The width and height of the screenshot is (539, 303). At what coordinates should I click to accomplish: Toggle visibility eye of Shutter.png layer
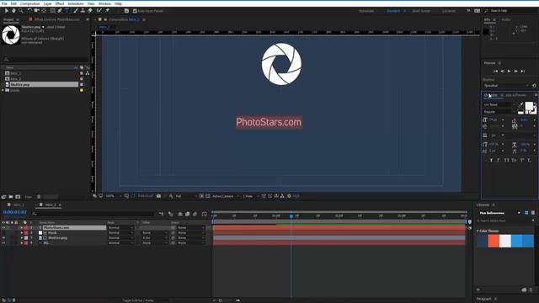point(3,237)
